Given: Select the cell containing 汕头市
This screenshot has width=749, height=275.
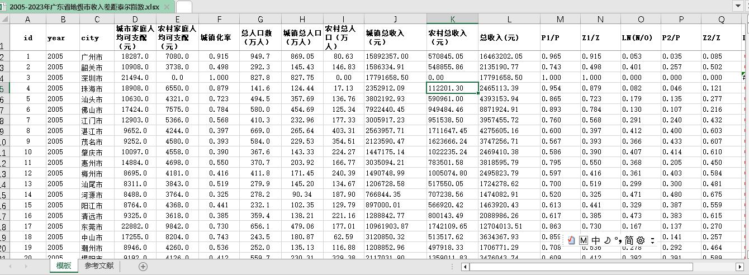Looking at the screenshot, I should click(x=97, y=99).
